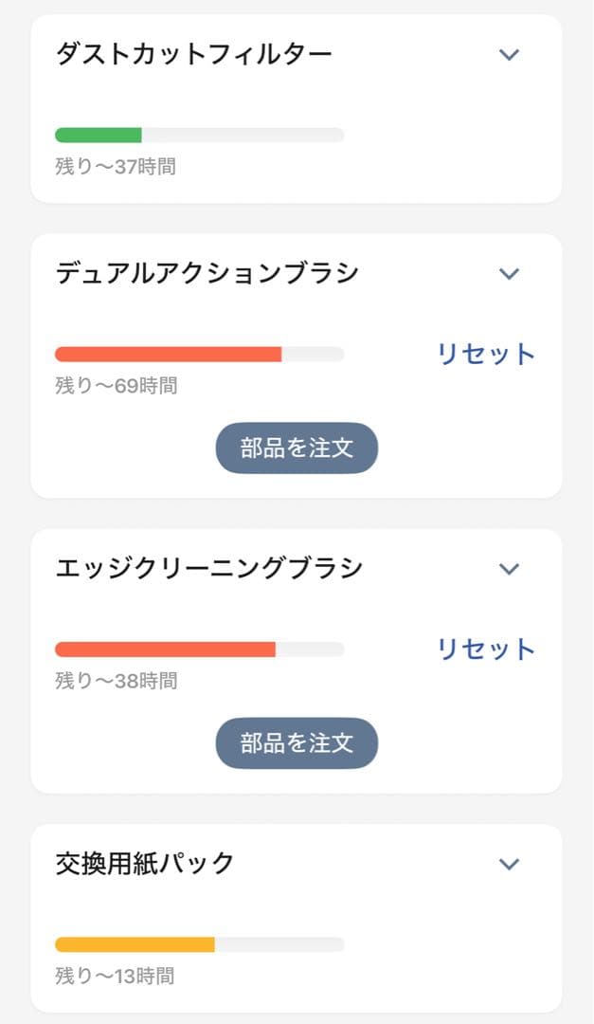Reset the デュアルアクションブラシ timer
Image resolution: width=594 pixels, height=1024 pixels.
pyautogui.click(x=487, y=352)
